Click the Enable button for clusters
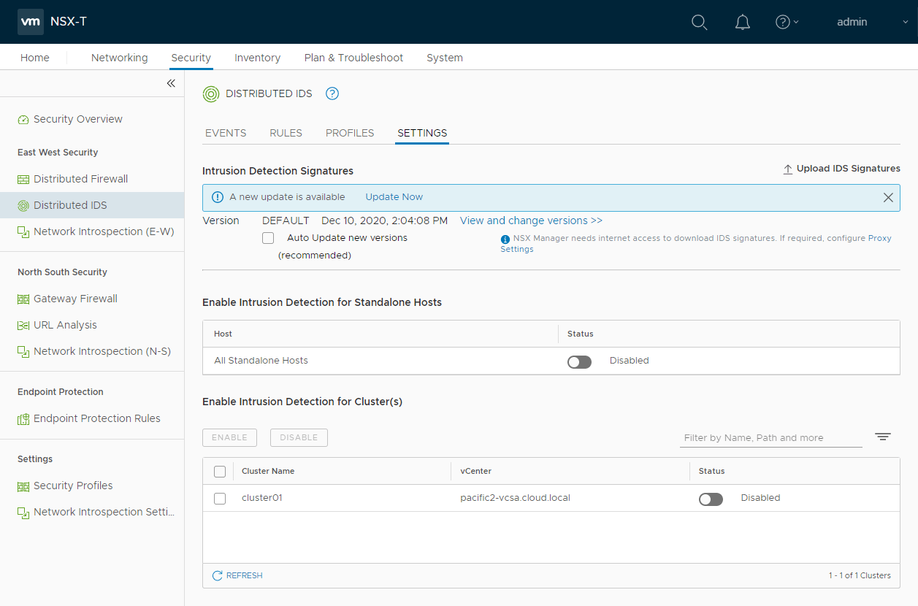 [229, 437]
